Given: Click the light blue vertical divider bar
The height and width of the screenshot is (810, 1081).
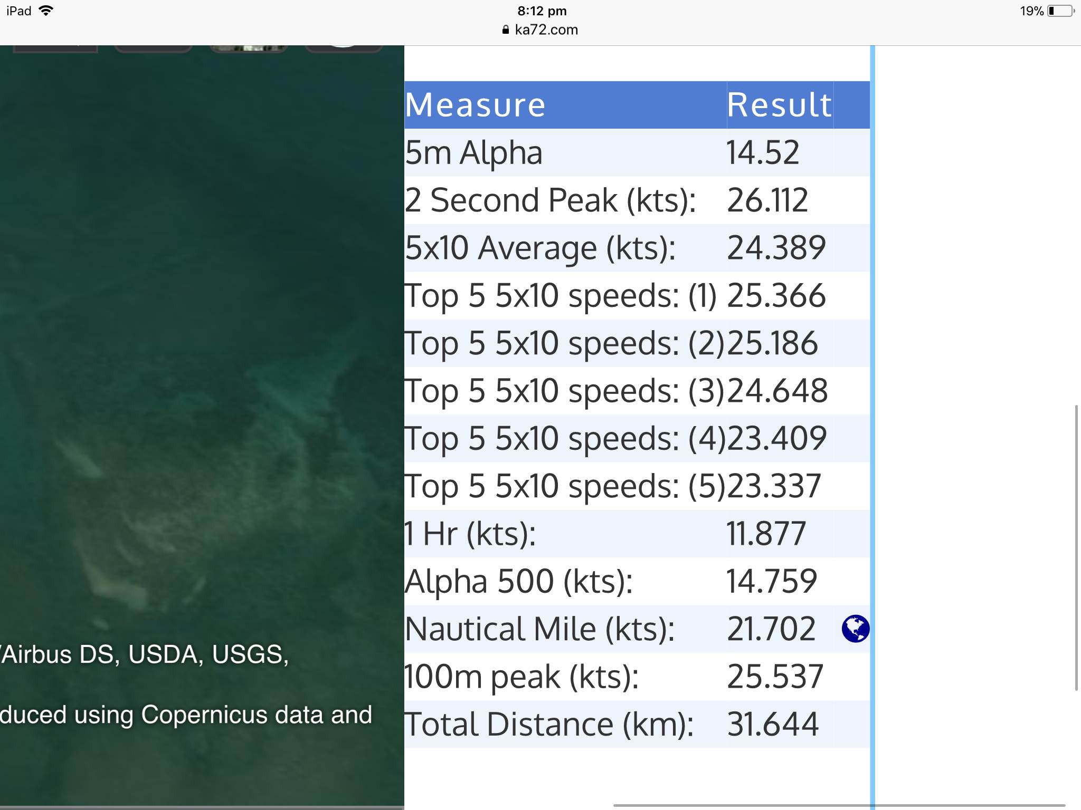Looking at the screenshot, I should click(x=873, y=422).
